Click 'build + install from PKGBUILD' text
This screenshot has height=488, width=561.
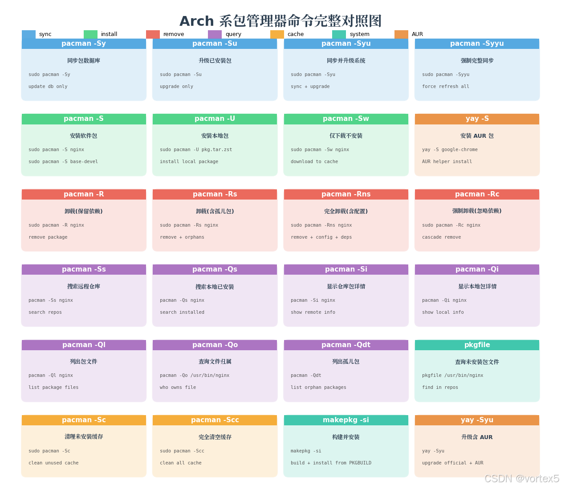click(x=331, y=463)
